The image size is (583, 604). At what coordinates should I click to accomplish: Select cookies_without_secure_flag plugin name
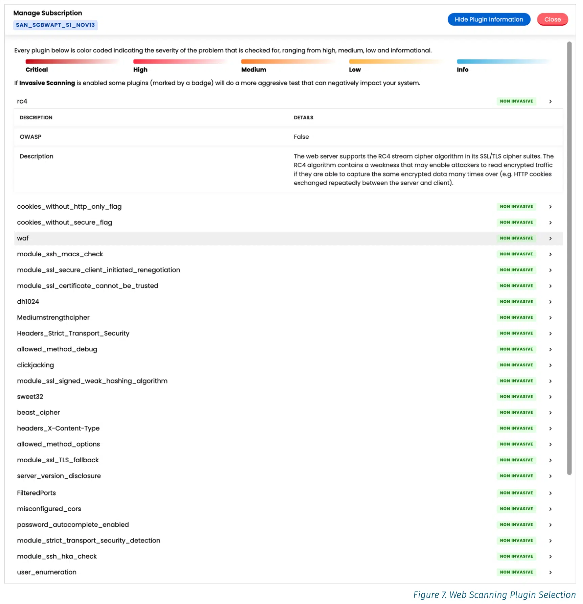65,223
